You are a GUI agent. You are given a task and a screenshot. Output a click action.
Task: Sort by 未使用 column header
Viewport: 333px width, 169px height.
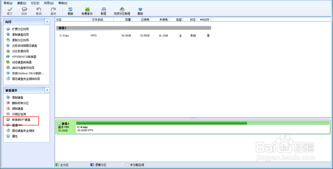[160, 20]
